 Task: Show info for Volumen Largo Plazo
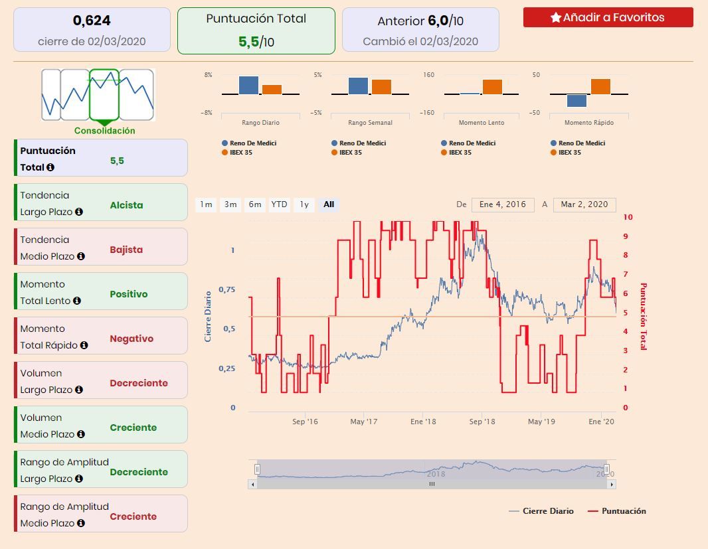[79, 390]
